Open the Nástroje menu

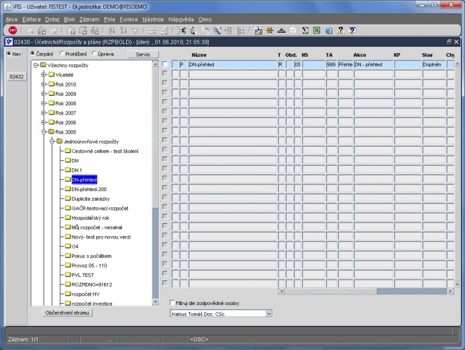click(153, 19)
